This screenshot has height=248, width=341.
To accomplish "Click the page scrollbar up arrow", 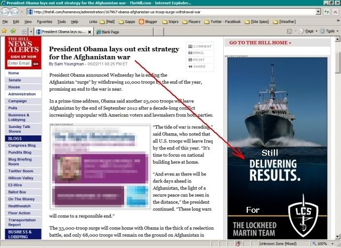I will [337, 39].
